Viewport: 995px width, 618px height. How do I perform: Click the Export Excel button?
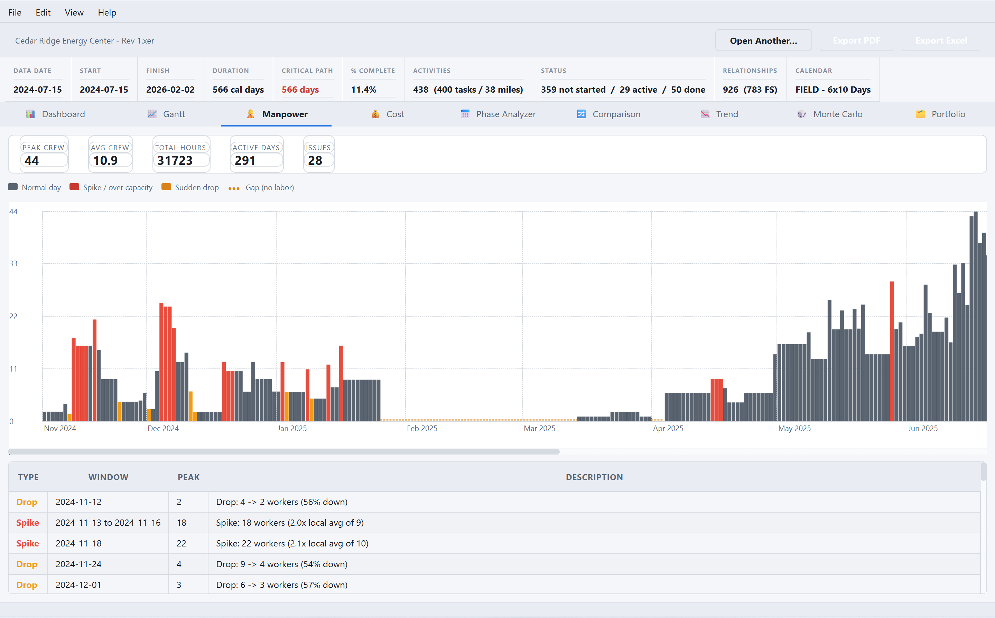(x=941, y=40)
